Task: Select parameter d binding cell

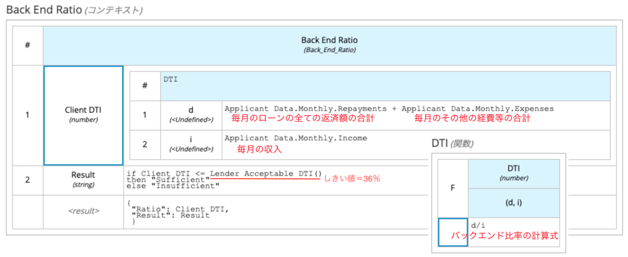Action: pyautogui.click(x=191, y=115)
